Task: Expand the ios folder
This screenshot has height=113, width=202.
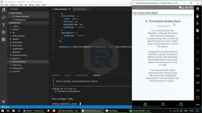Action: pos(13,33)
